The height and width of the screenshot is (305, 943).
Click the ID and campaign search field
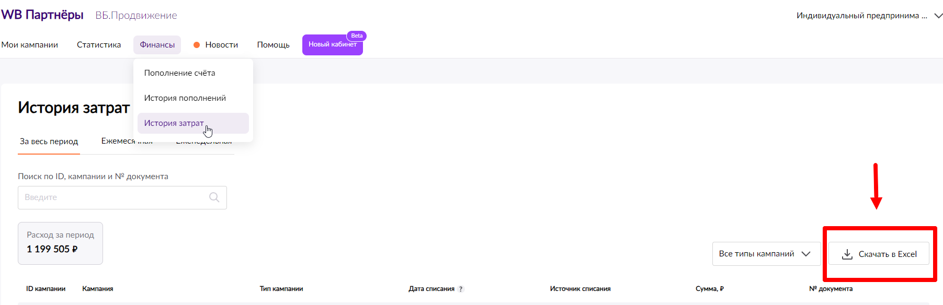click(112, 197)
